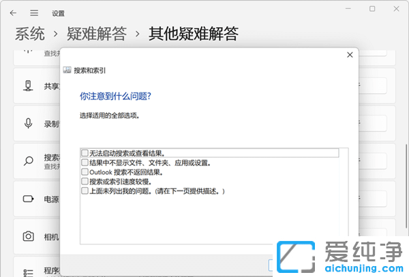Click the camera troubleshooter icon
This screenshot has width=409, height=277.
(x=29, y=236)
